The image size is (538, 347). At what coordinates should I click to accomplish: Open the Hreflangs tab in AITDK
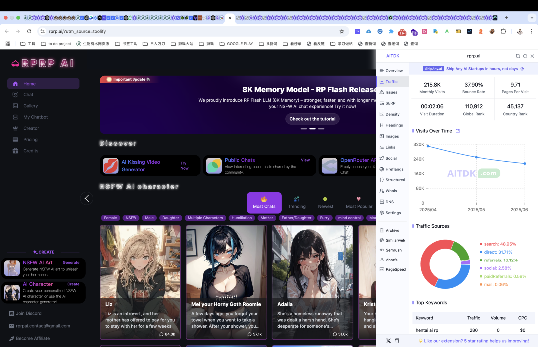click(393, 169)
